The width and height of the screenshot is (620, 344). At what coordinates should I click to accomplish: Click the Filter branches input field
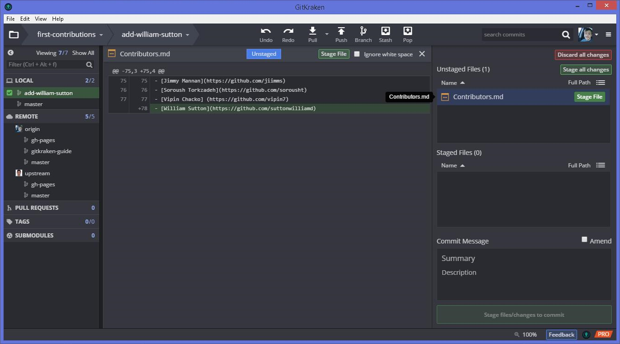pos(46,65)
